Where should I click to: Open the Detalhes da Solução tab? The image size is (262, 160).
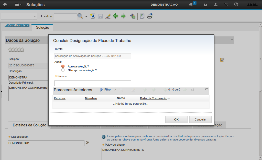(x=29, y=125)
